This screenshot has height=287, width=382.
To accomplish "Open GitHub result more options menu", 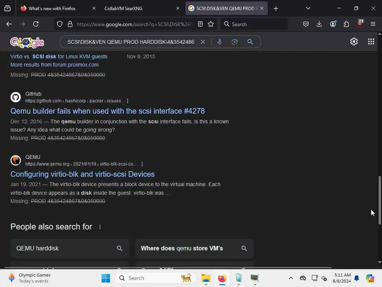I will (x=128, y=101).
